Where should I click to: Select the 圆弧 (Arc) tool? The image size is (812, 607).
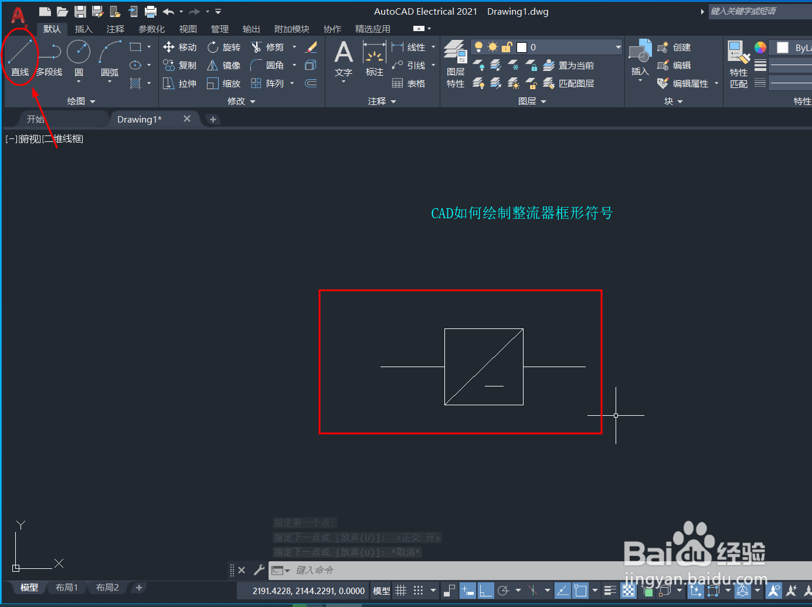(110, 57)
